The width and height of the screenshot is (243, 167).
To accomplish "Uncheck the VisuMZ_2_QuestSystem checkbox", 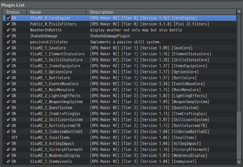I will tap(8, 108).
